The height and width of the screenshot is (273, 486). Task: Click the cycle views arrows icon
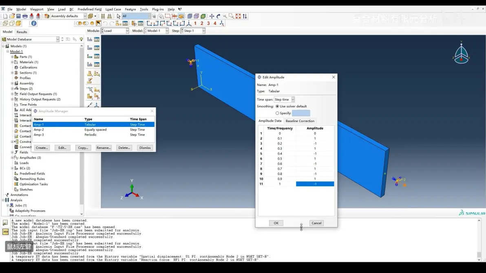[245, 16]
